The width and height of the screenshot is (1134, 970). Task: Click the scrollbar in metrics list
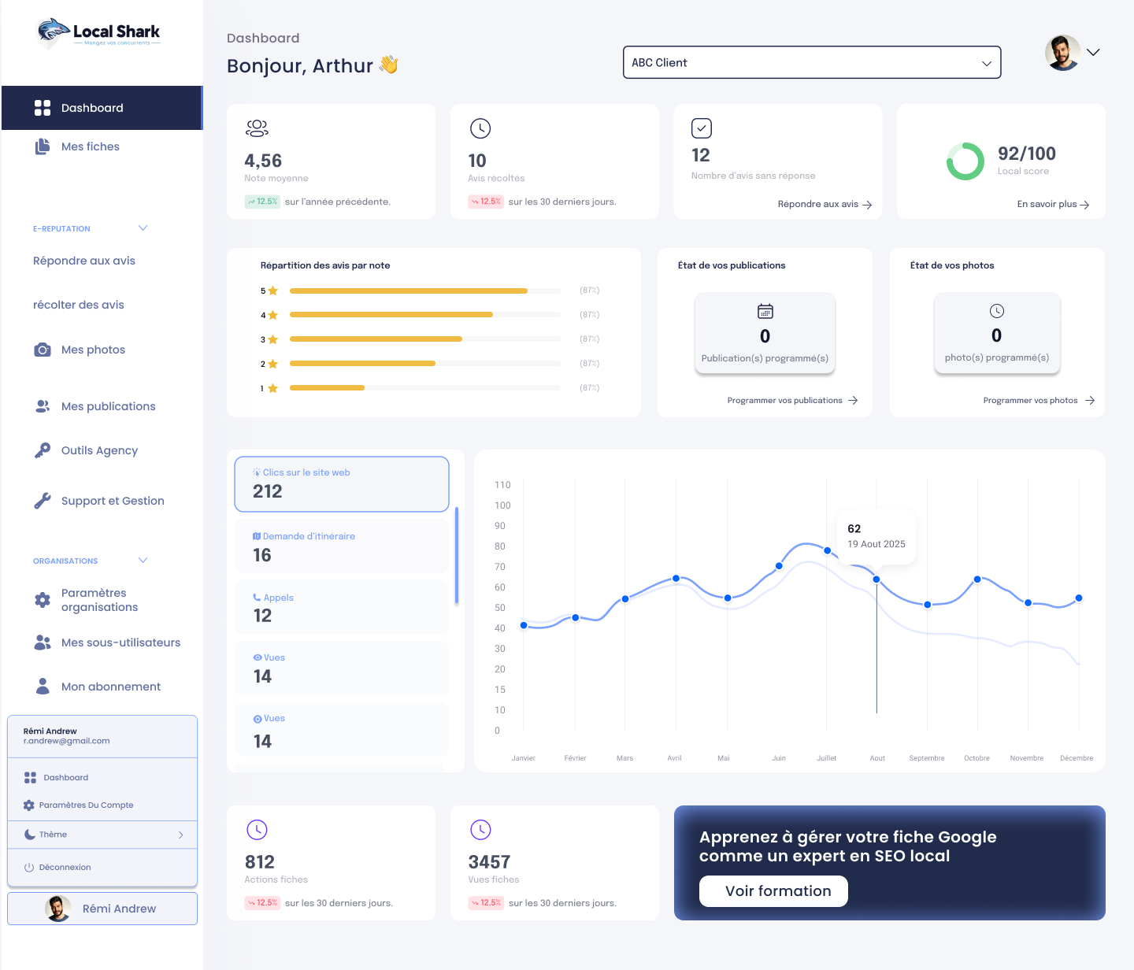(457, 556)
